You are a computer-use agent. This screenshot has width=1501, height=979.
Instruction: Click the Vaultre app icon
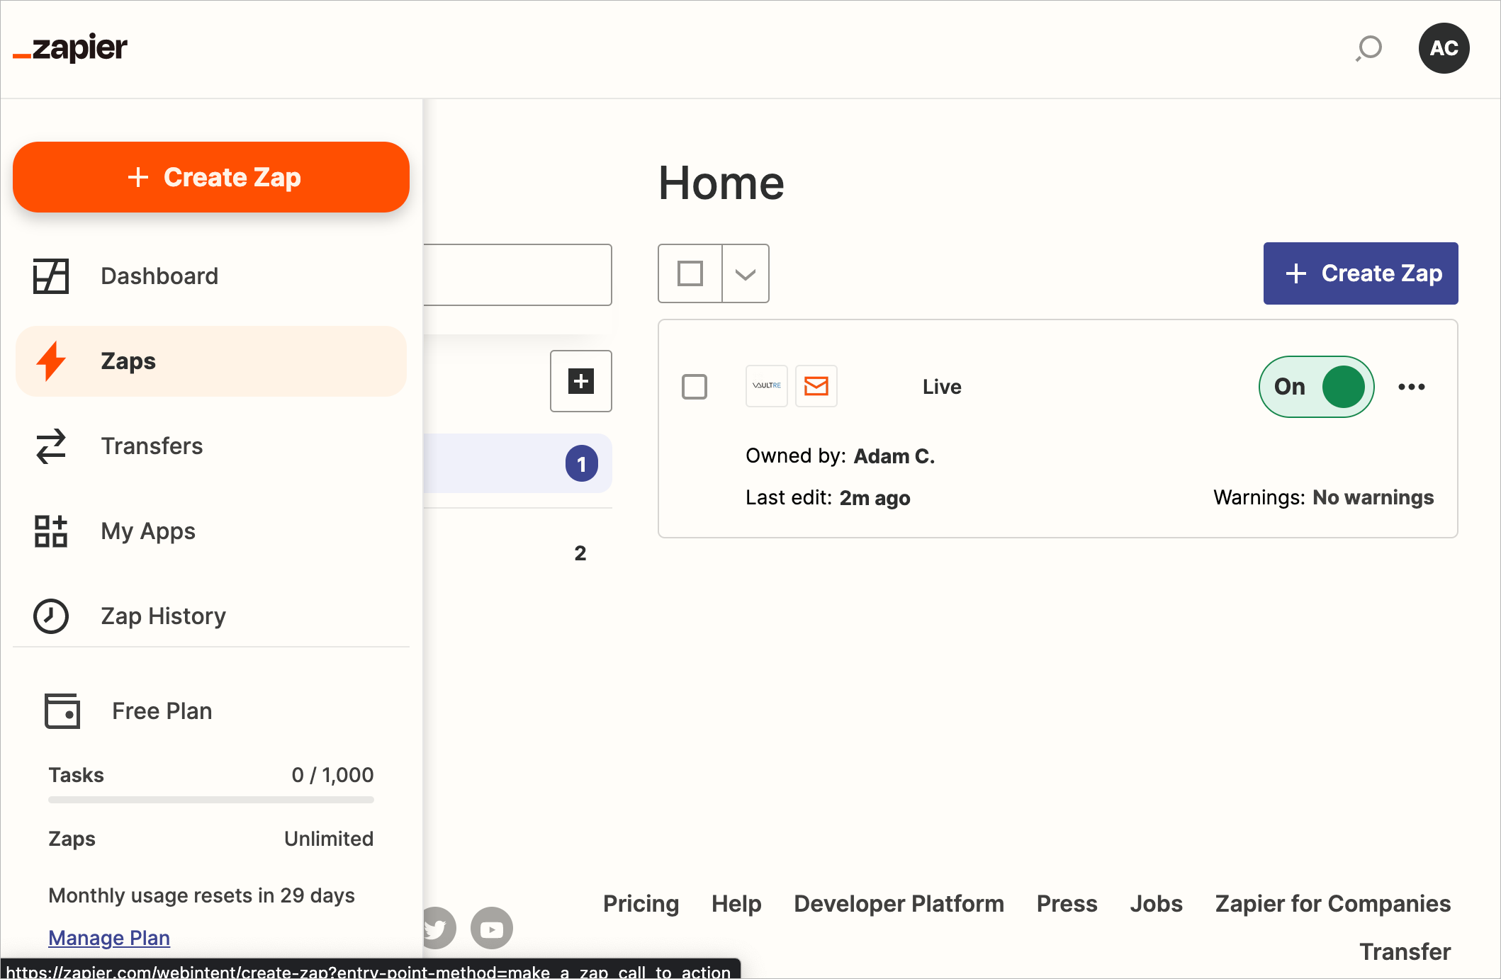[x=767, y=386]
